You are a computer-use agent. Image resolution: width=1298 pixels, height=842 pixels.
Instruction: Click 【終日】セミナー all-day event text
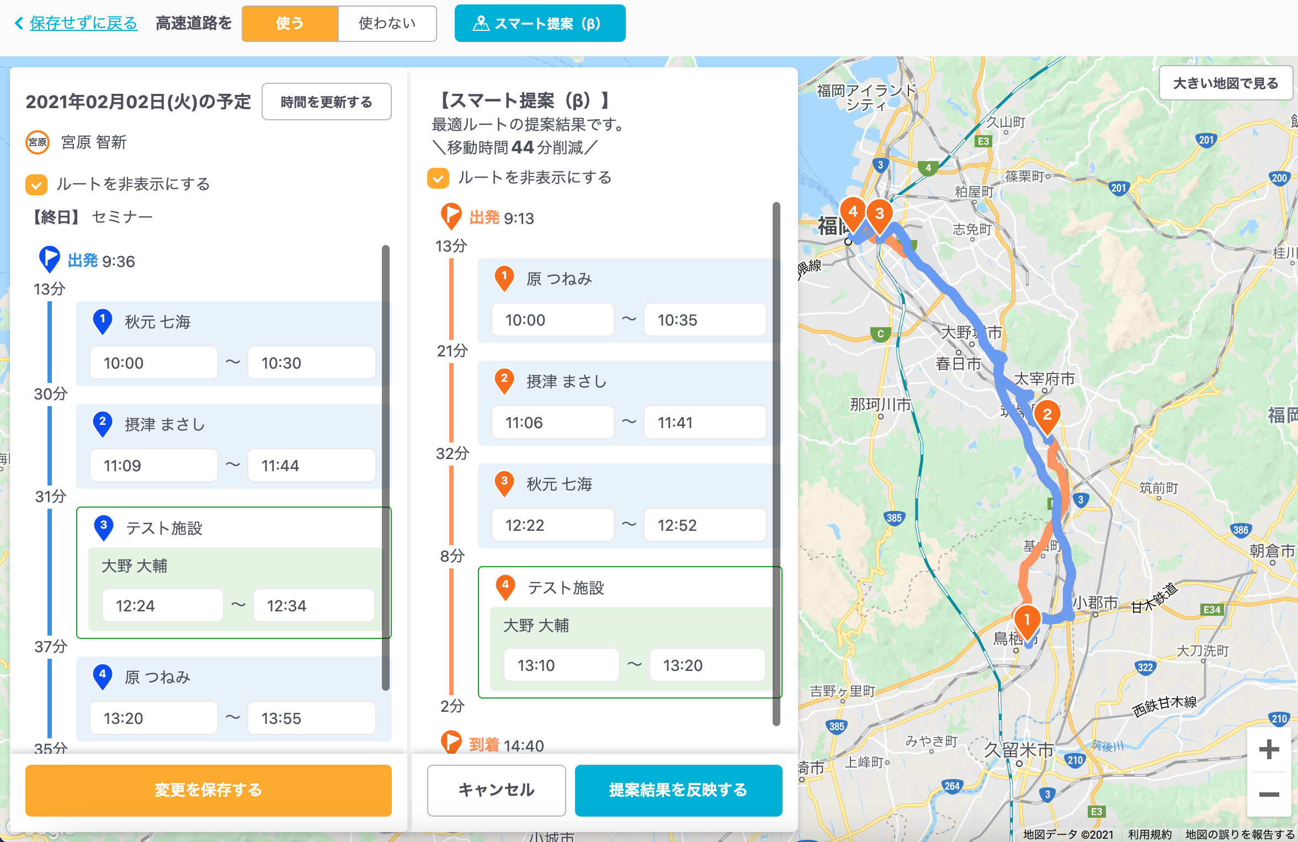coord(90,217)
